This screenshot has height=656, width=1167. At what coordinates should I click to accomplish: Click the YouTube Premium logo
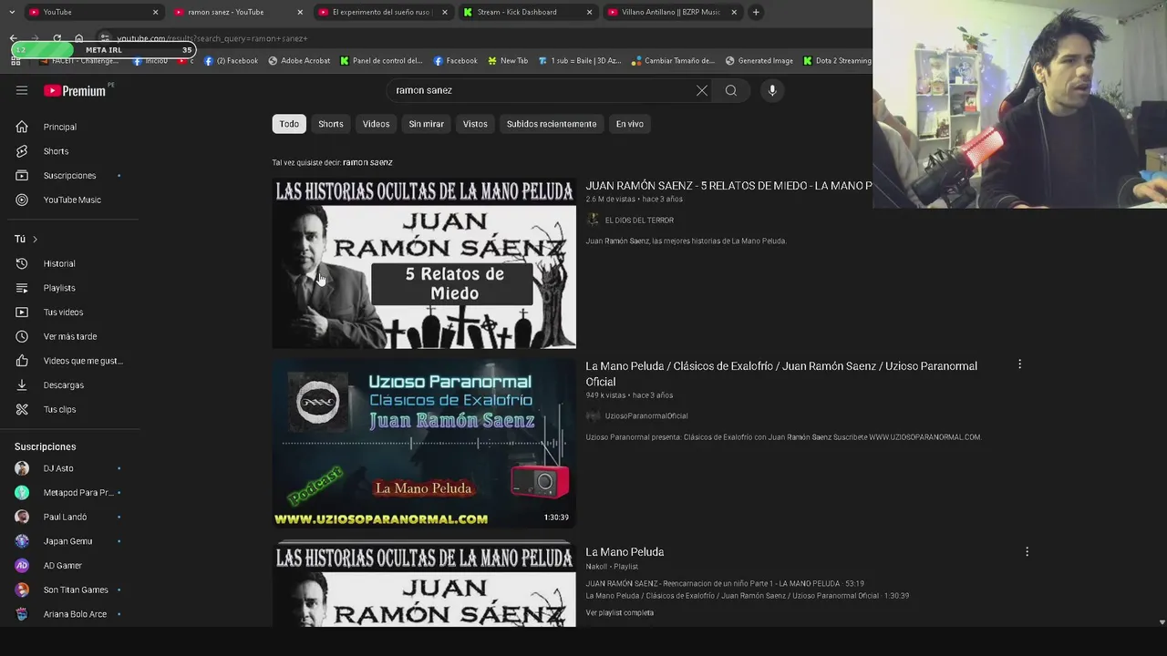click(x=75, y=90)
